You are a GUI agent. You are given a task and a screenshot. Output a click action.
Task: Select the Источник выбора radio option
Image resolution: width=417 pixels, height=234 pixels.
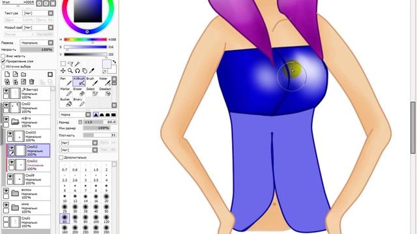click(3, 66)
